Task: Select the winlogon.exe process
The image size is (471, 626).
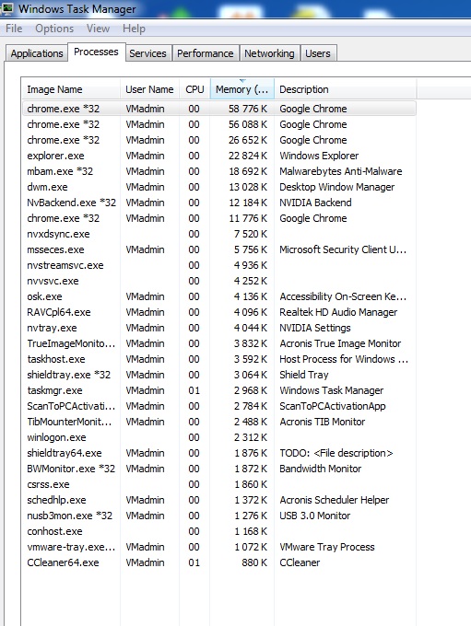Action: point(219,437)
